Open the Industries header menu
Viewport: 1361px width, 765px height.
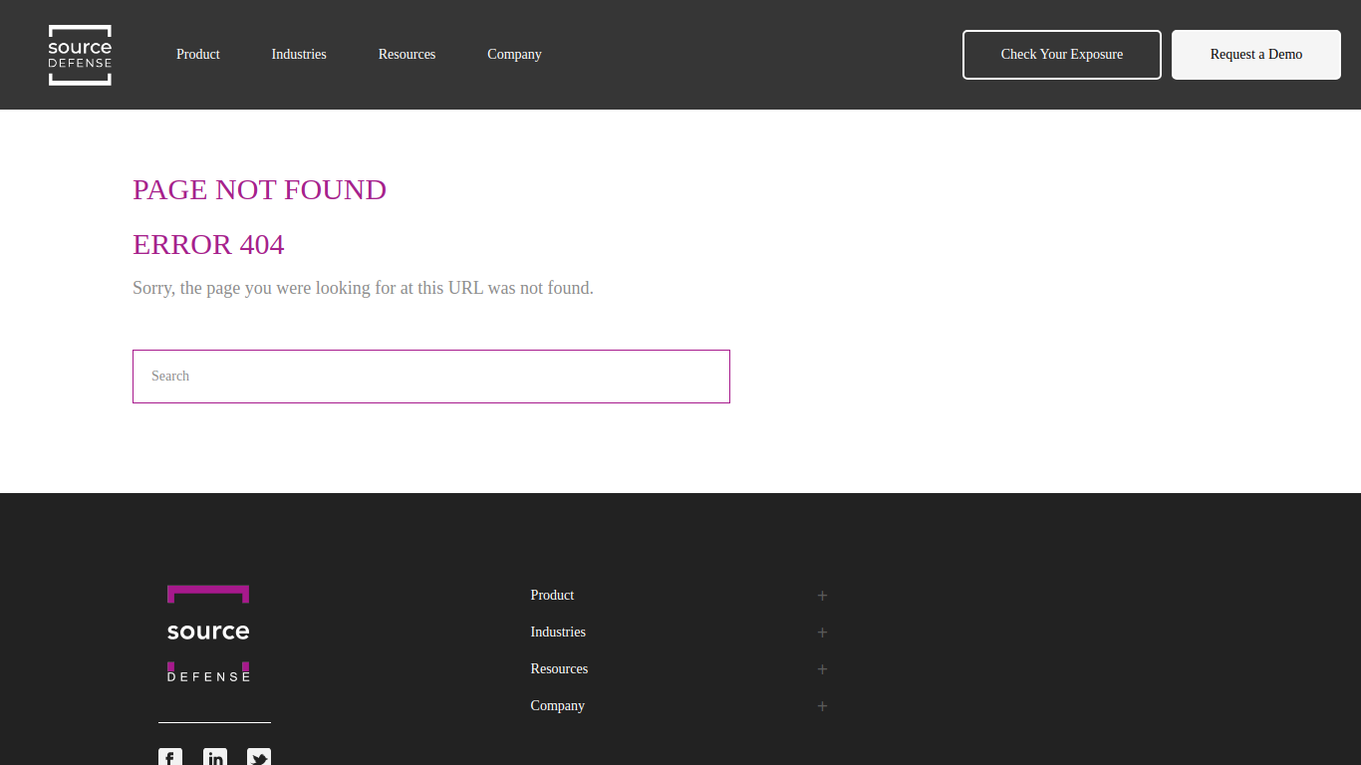(x=299, y=55)
